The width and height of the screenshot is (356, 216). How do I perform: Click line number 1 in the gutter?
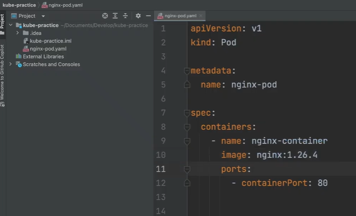(x=163, y=29)
